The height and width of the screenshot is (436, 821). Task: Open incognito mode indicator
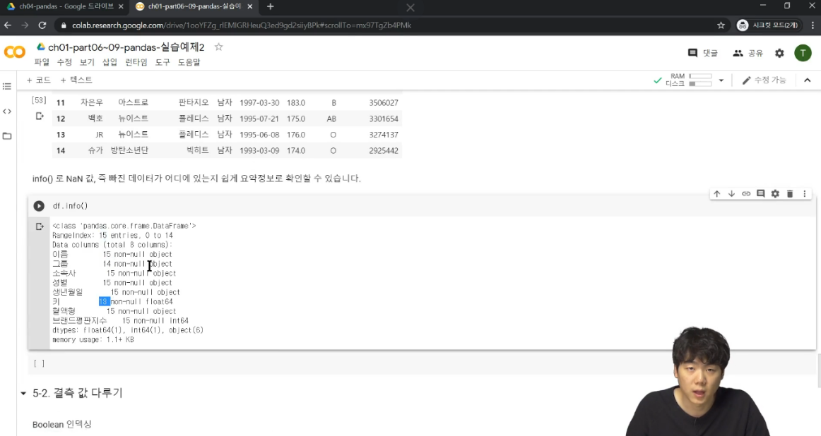pyautogui.click(x=767, y=25)
